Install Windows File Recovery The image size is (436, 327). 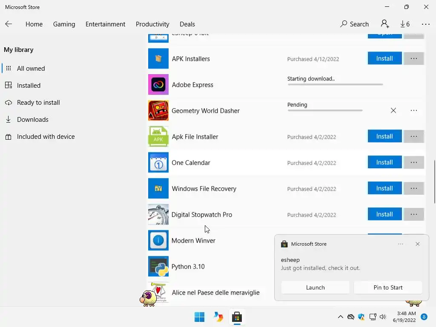click(x=384, y=188)
